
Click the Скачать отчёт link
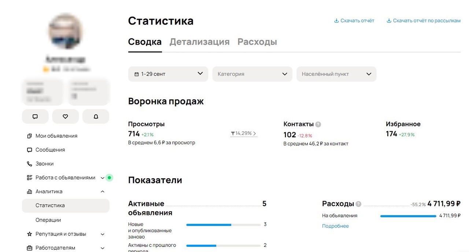pos(354,21)
